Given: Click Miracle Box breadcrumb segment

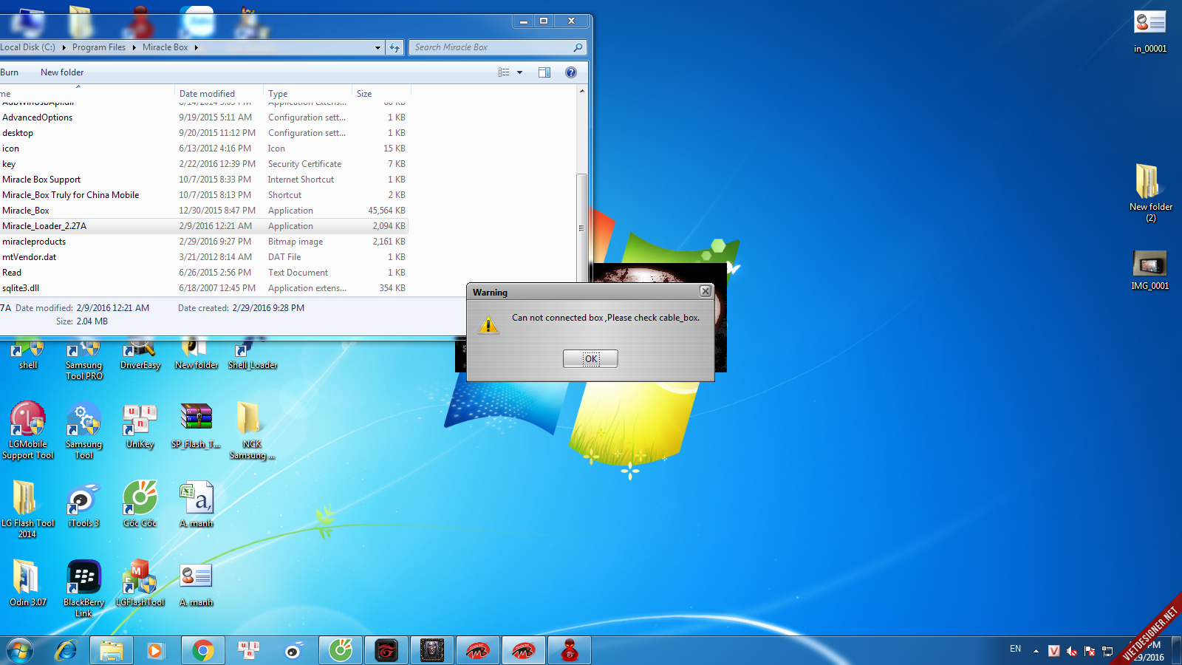Looking at the screenshot, I should coord(165,47).
